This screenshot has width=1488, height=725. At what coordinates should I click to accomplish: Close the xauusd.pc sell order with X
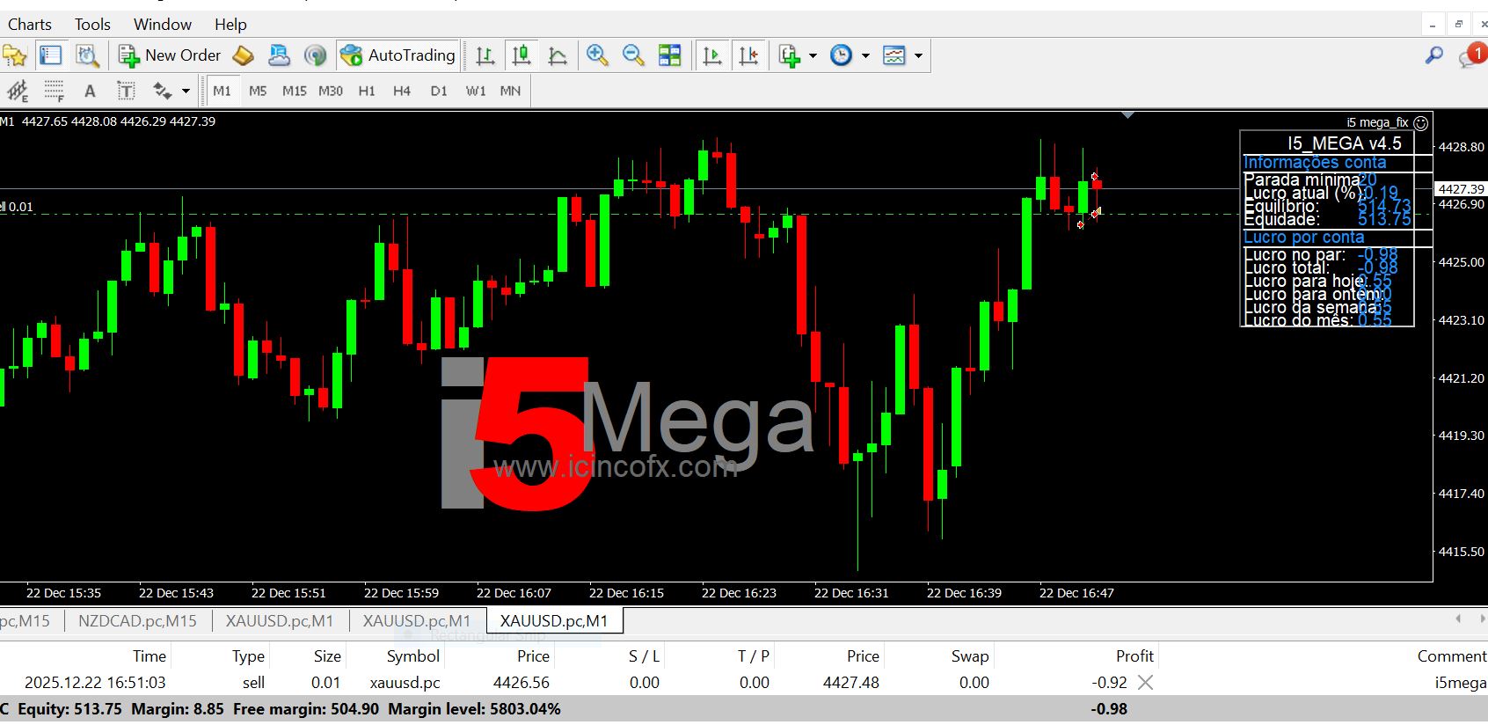point(1145,682)
